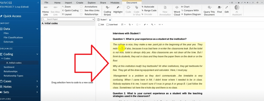Open Relationship Types in sidebar

(x=13, y=76)
